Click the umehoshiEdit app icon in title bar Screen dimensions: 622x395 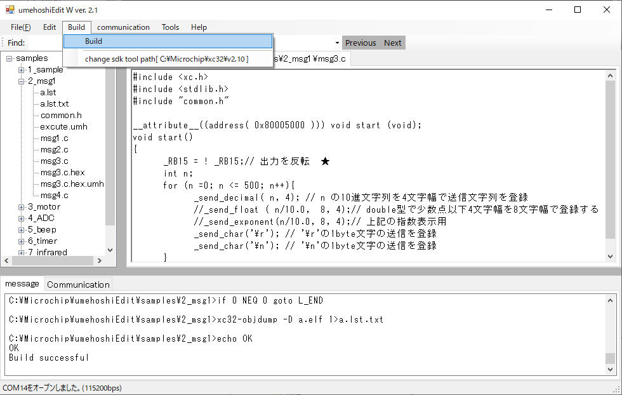click(10, 10)
